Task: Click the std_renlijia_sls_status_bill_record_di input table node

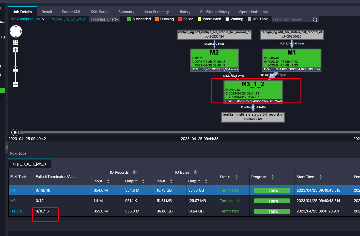Action: (214, 35)
